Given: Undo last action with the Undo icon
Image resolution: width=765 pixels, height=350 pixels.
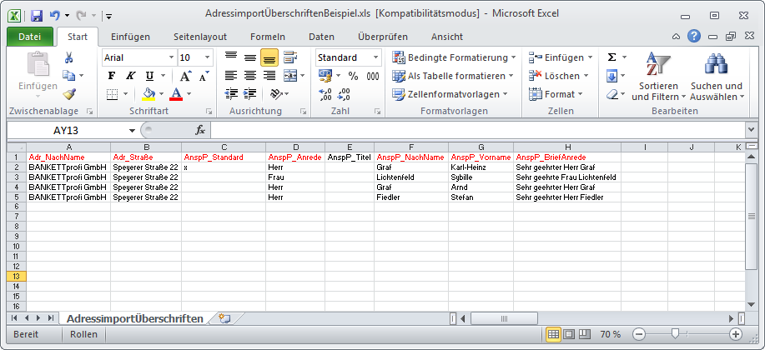Looking at the screenshot, I should (x=54, y=16).
